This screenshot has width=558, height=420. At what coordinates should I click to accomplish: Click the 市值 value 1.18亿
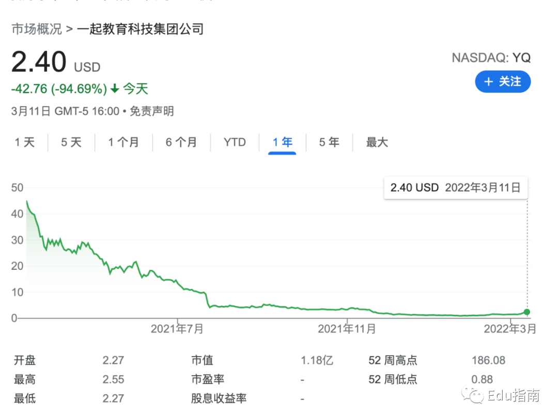tap(317, 360)
